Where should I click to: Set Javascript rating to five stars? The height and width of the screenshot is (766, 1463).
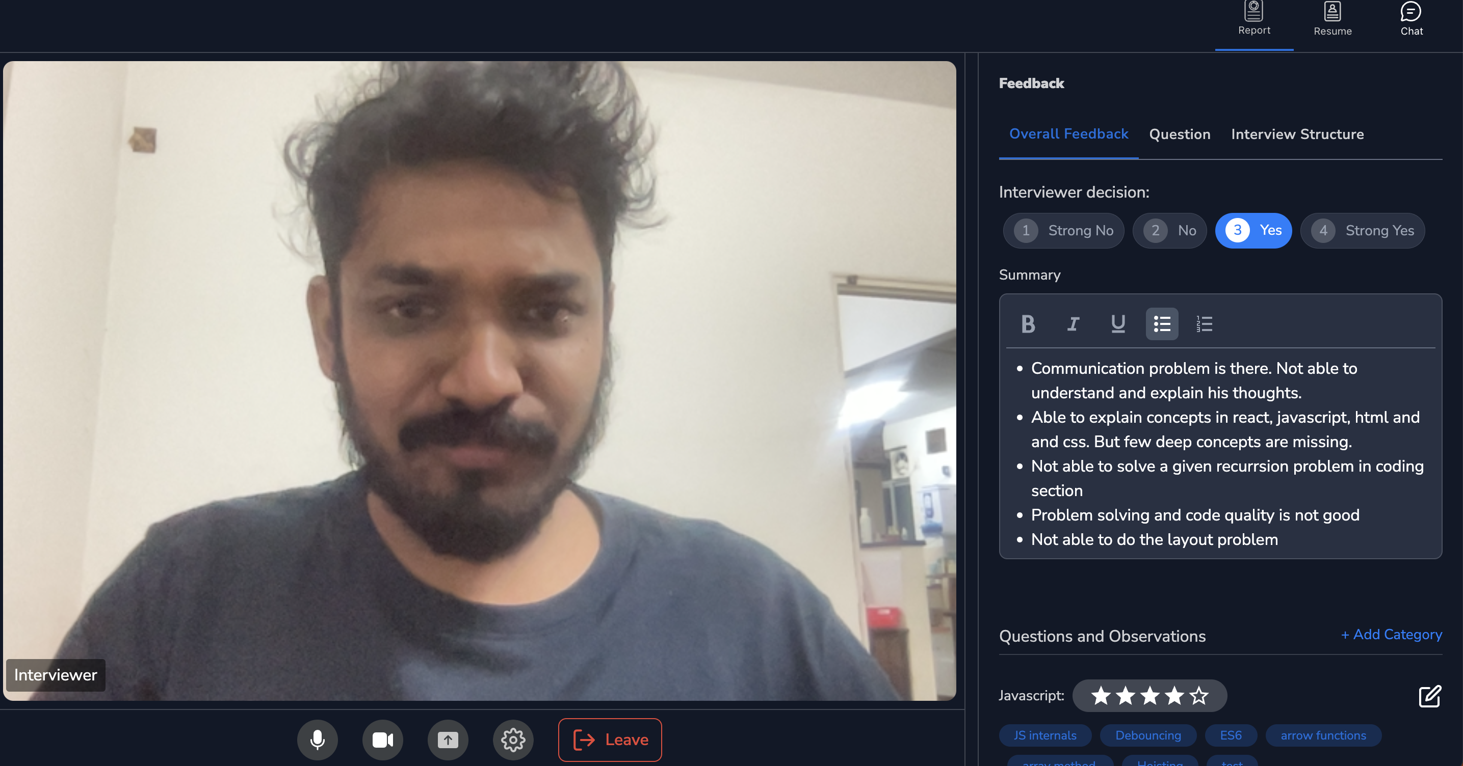tap(1198, 696)
